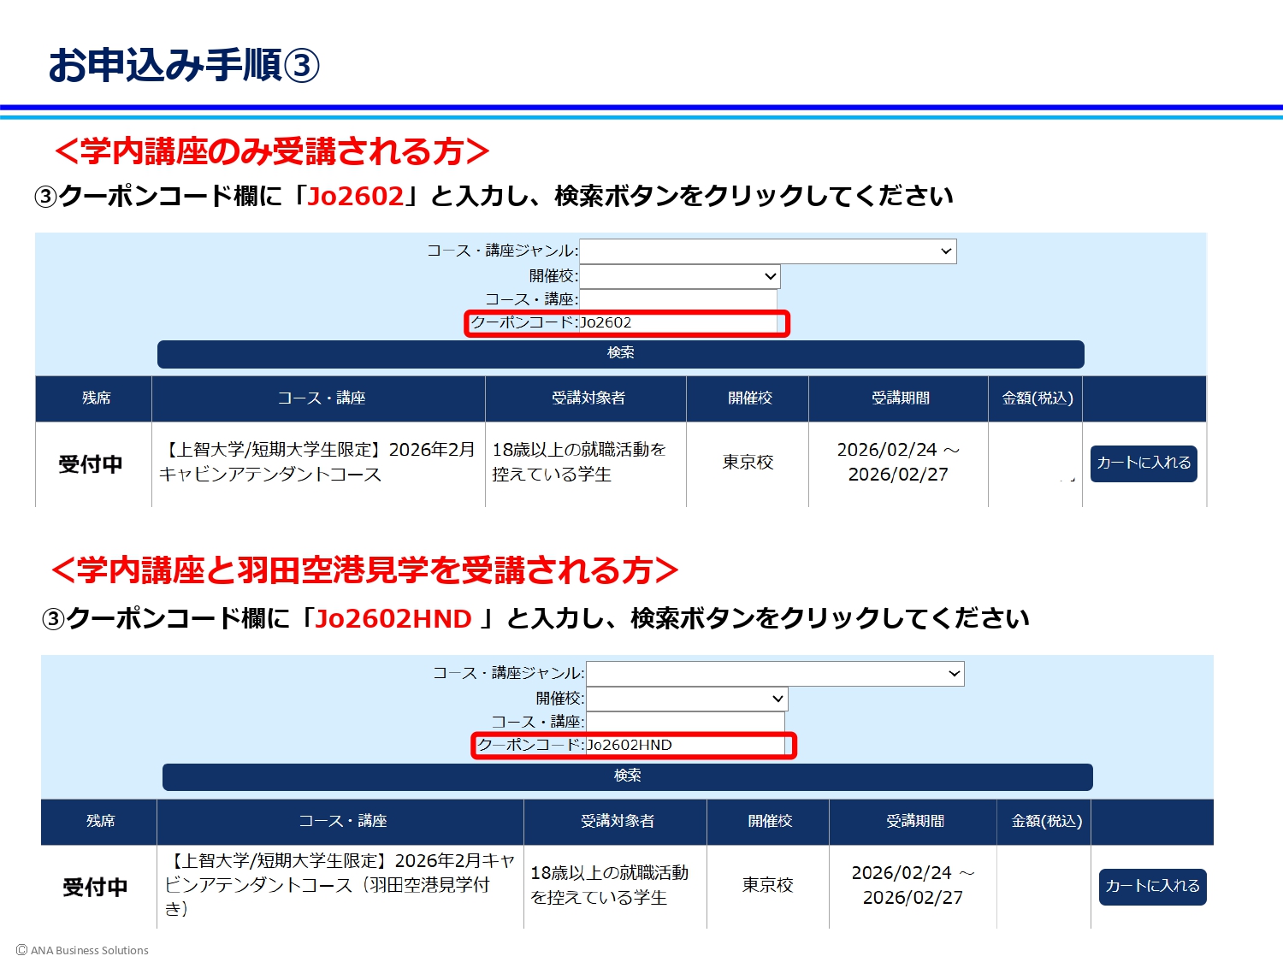Click コース・講座 text field in 学内講座のみ section
1283x962 pixels.
pos(678,299)
